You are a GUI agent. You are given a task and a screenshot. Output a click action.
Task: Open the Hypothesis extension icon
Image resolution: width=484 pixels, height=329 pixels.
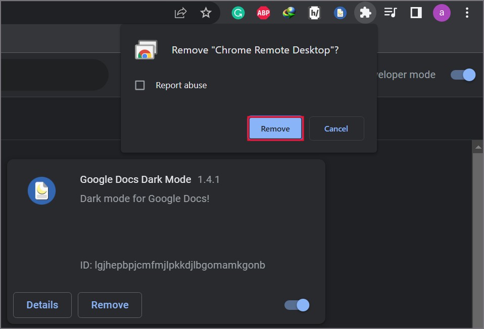click(x=314, y=13)
